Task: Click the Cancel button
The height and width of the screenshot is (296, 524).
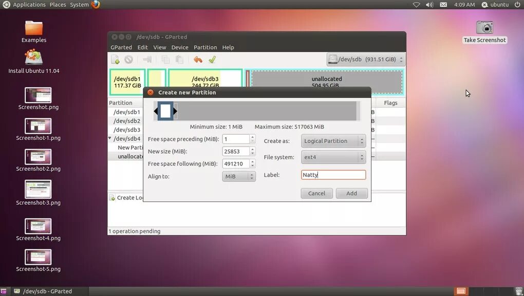Action: (x=316, y=193)
